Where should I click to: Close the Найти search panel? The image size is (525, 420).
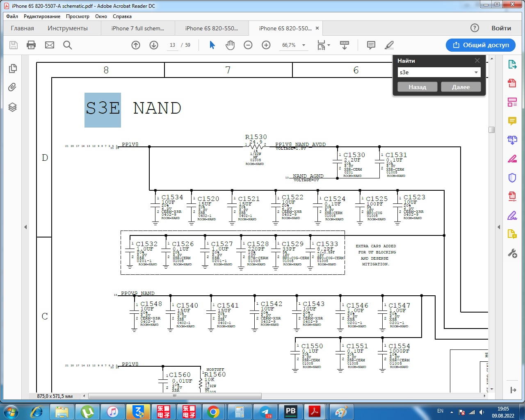(x=477, y=60)
